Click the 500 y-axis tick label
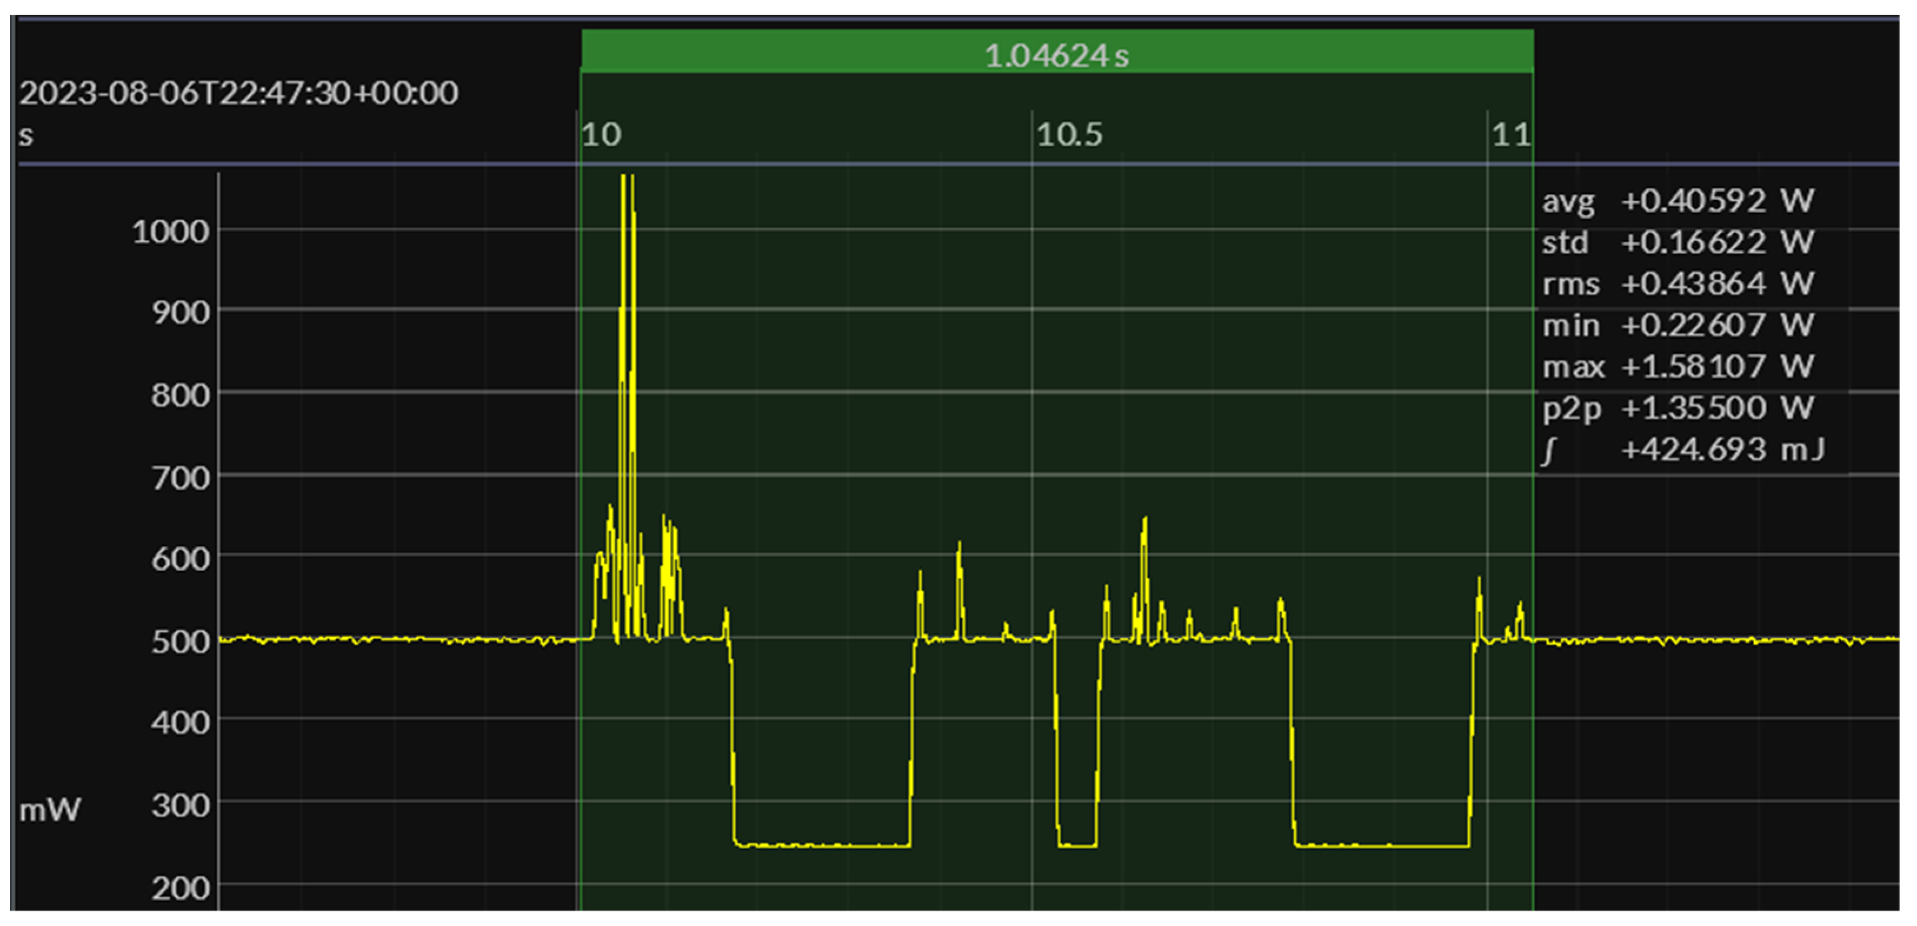The image size is (1917, 926). tap(180, 641)
